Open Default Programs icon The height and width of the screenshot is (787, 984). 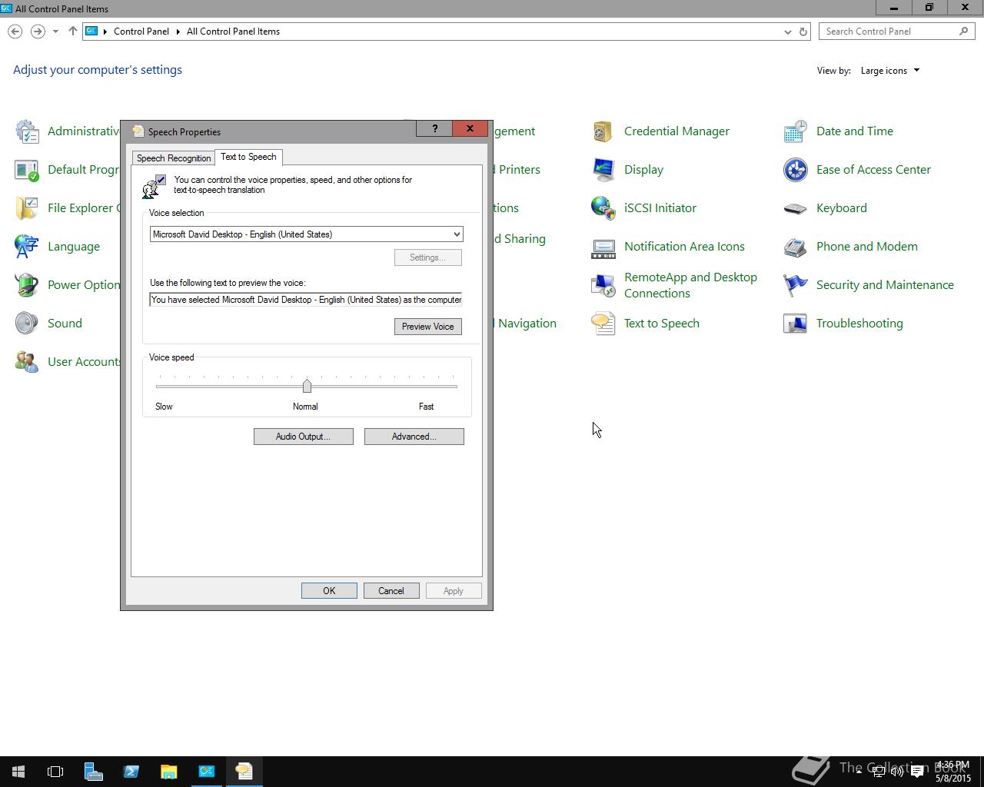point(27,170)
